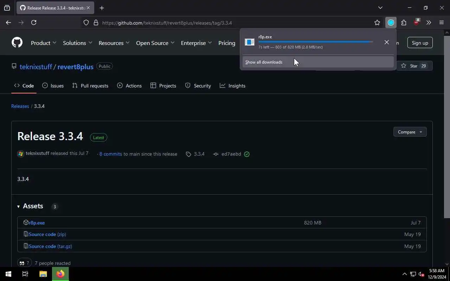Bookmark this page with the star icon
This screenshot has height=281, width=450.
tap(377, 22)
